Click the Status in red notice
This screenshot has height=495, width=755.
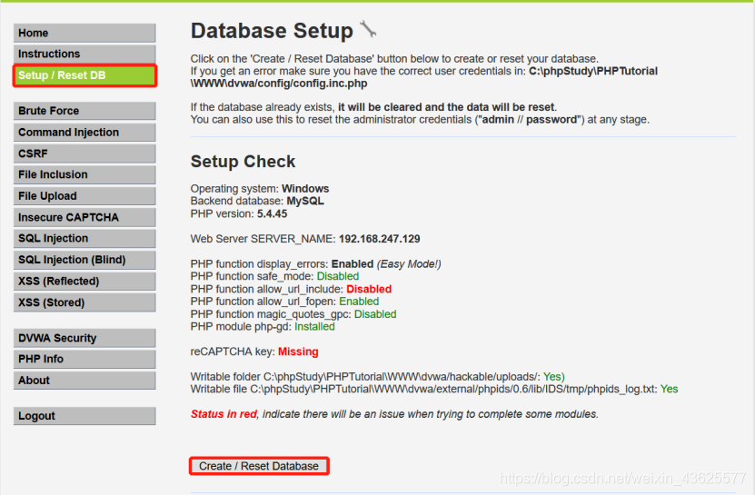394,414
